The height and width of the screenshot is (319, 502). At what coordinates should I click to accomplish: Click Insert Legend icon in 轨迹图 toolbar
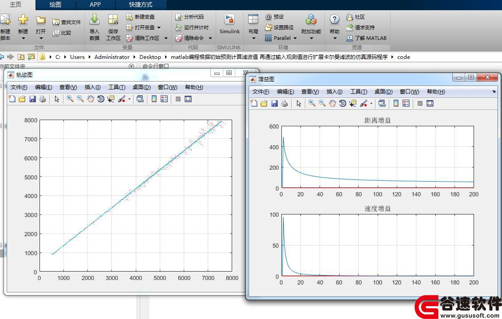164,99
